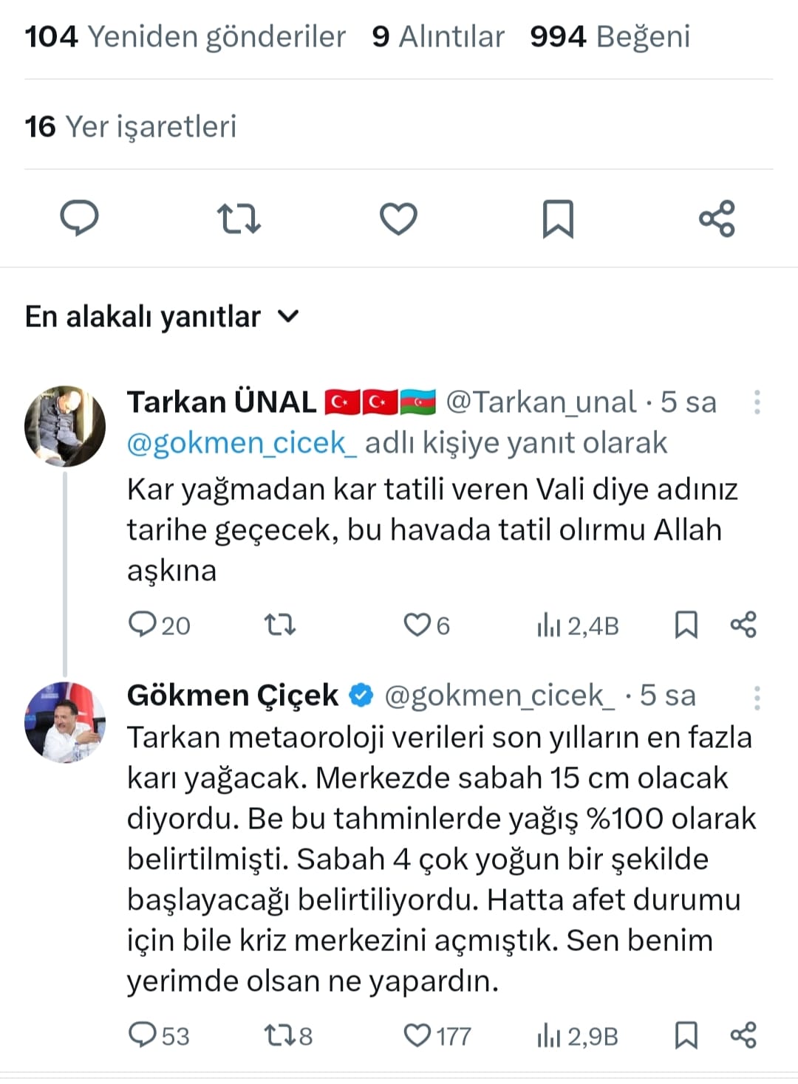This screenshot has height=1084, width=798.
Task: Share the main tweet via the share icon
Action: [x=717, y=219]
